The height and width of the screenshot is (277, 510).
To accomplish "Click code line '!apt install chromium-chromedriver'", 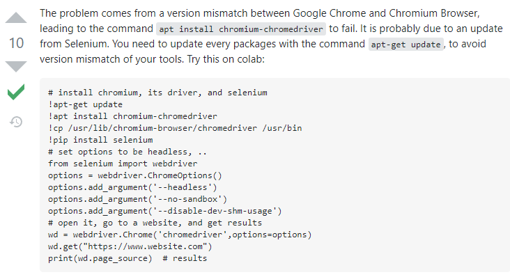I will [x=132, y=116].
